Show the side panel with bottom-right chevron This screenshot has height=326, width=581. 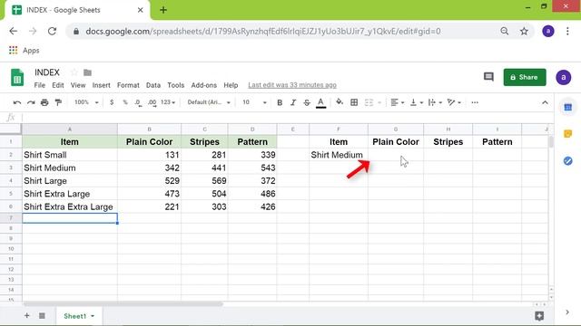click(x=567, y=312)
